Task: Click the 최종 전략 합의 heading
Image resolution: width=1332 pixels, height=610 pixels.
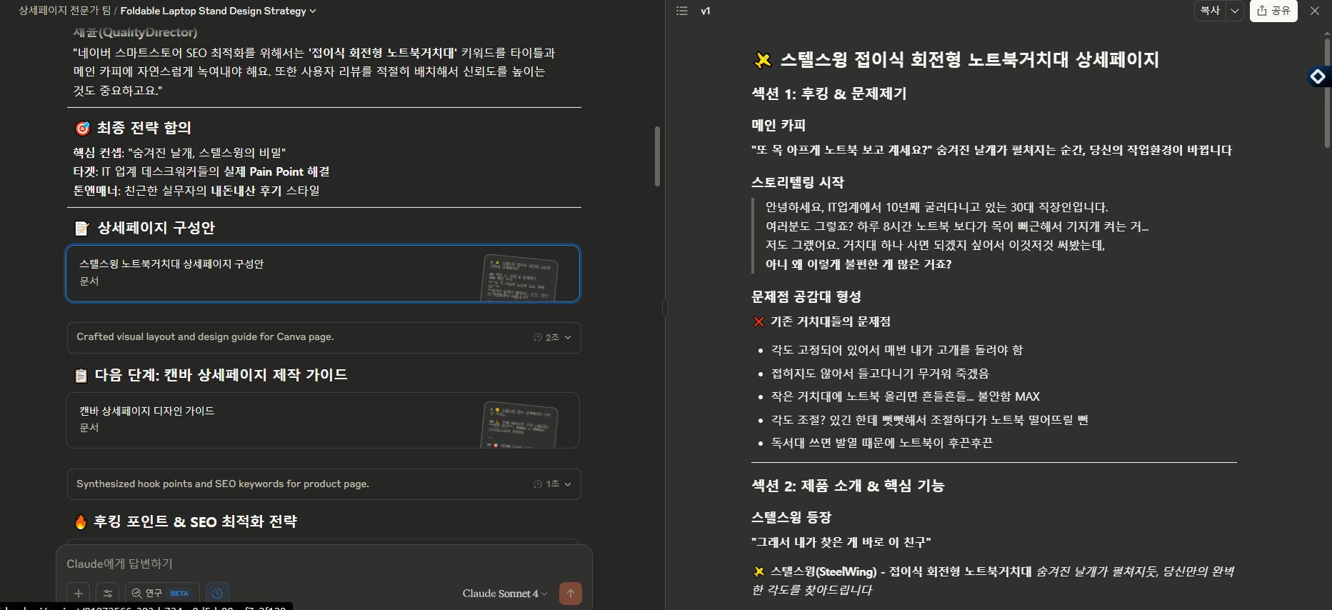Action: click(x=144, y=128)
